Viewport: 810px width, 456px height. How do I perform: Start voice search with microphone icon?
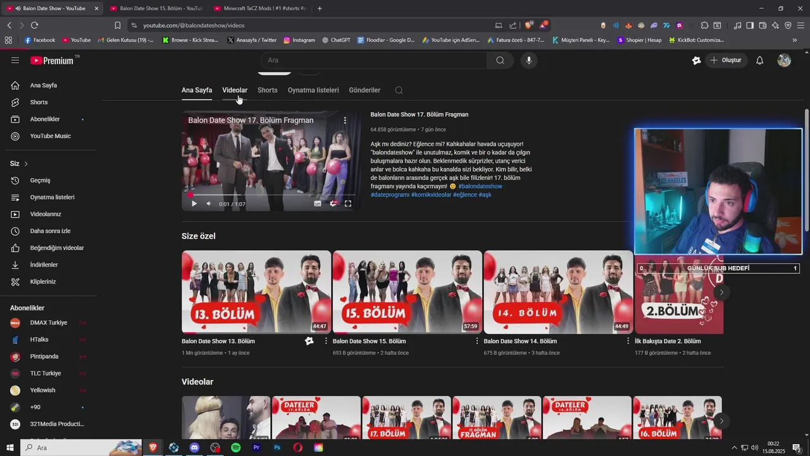tap(529, 60)
